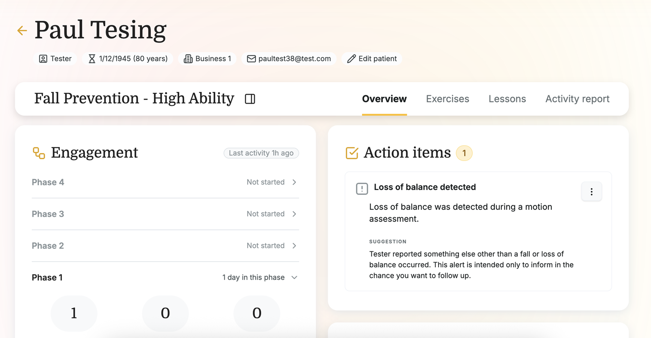
Task: Click the Edit patient button
Action: coord(372,59)
